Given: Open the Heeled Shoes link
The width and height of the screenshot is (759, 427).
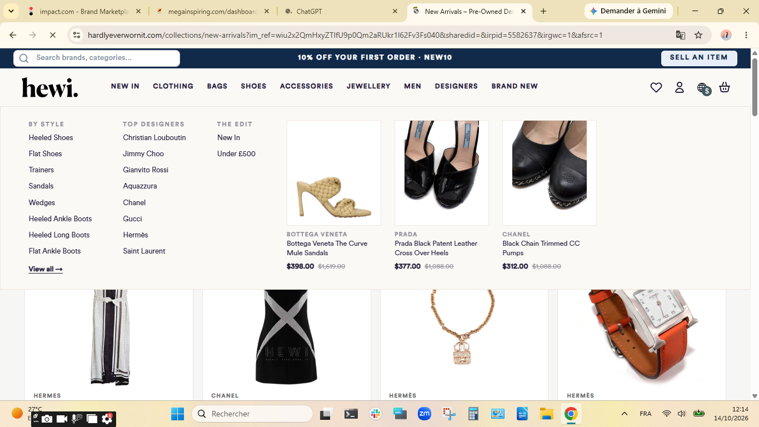Looking at the screenshot, I should pyautogui.click(x=51, y=138).
